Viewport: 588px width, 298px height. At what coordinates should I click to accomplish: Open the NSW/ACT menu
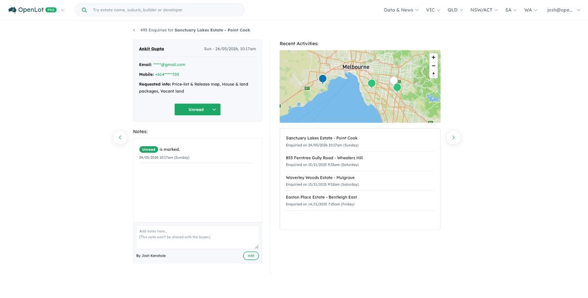point(484,10)
